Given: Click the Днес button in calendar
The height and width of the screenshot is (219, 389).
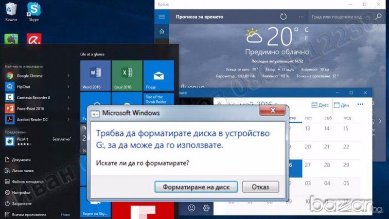Looking at the screenshot, I should click(x=319, y=105).
